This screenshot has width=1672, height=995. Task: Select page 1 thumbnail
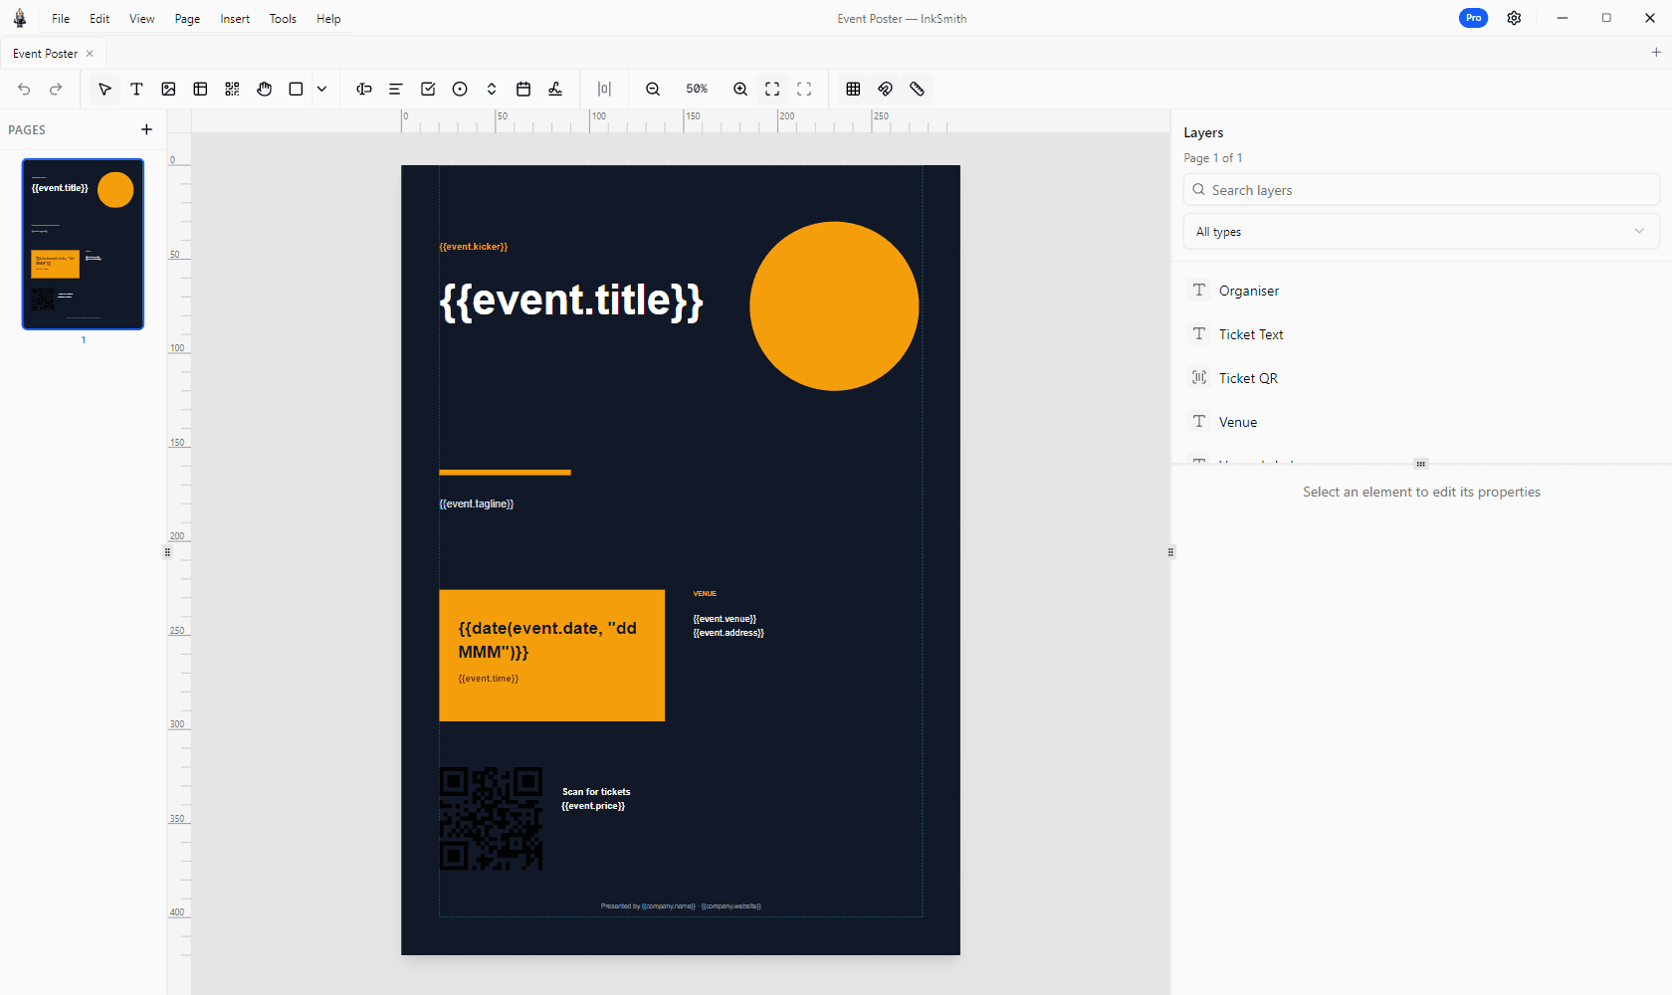84,244
